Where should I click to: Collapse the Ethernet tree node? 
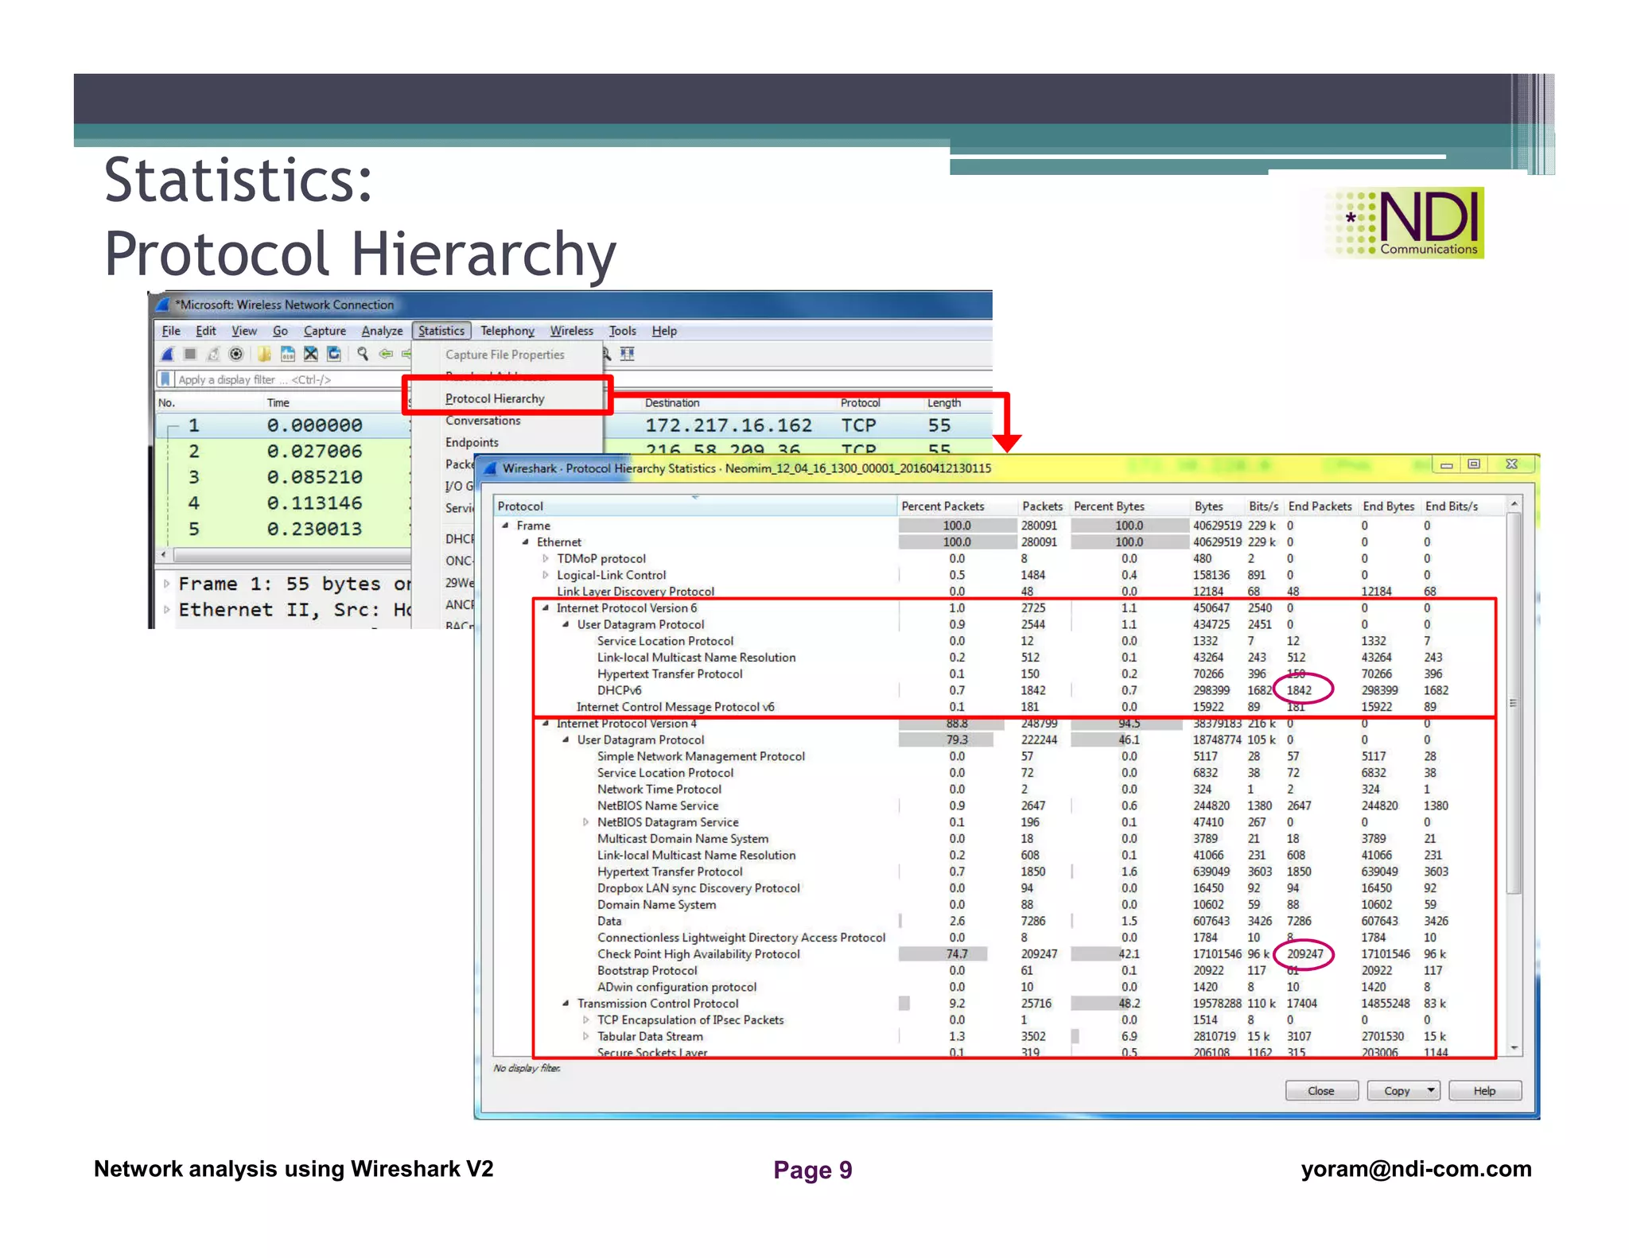(x=526, y=542)
